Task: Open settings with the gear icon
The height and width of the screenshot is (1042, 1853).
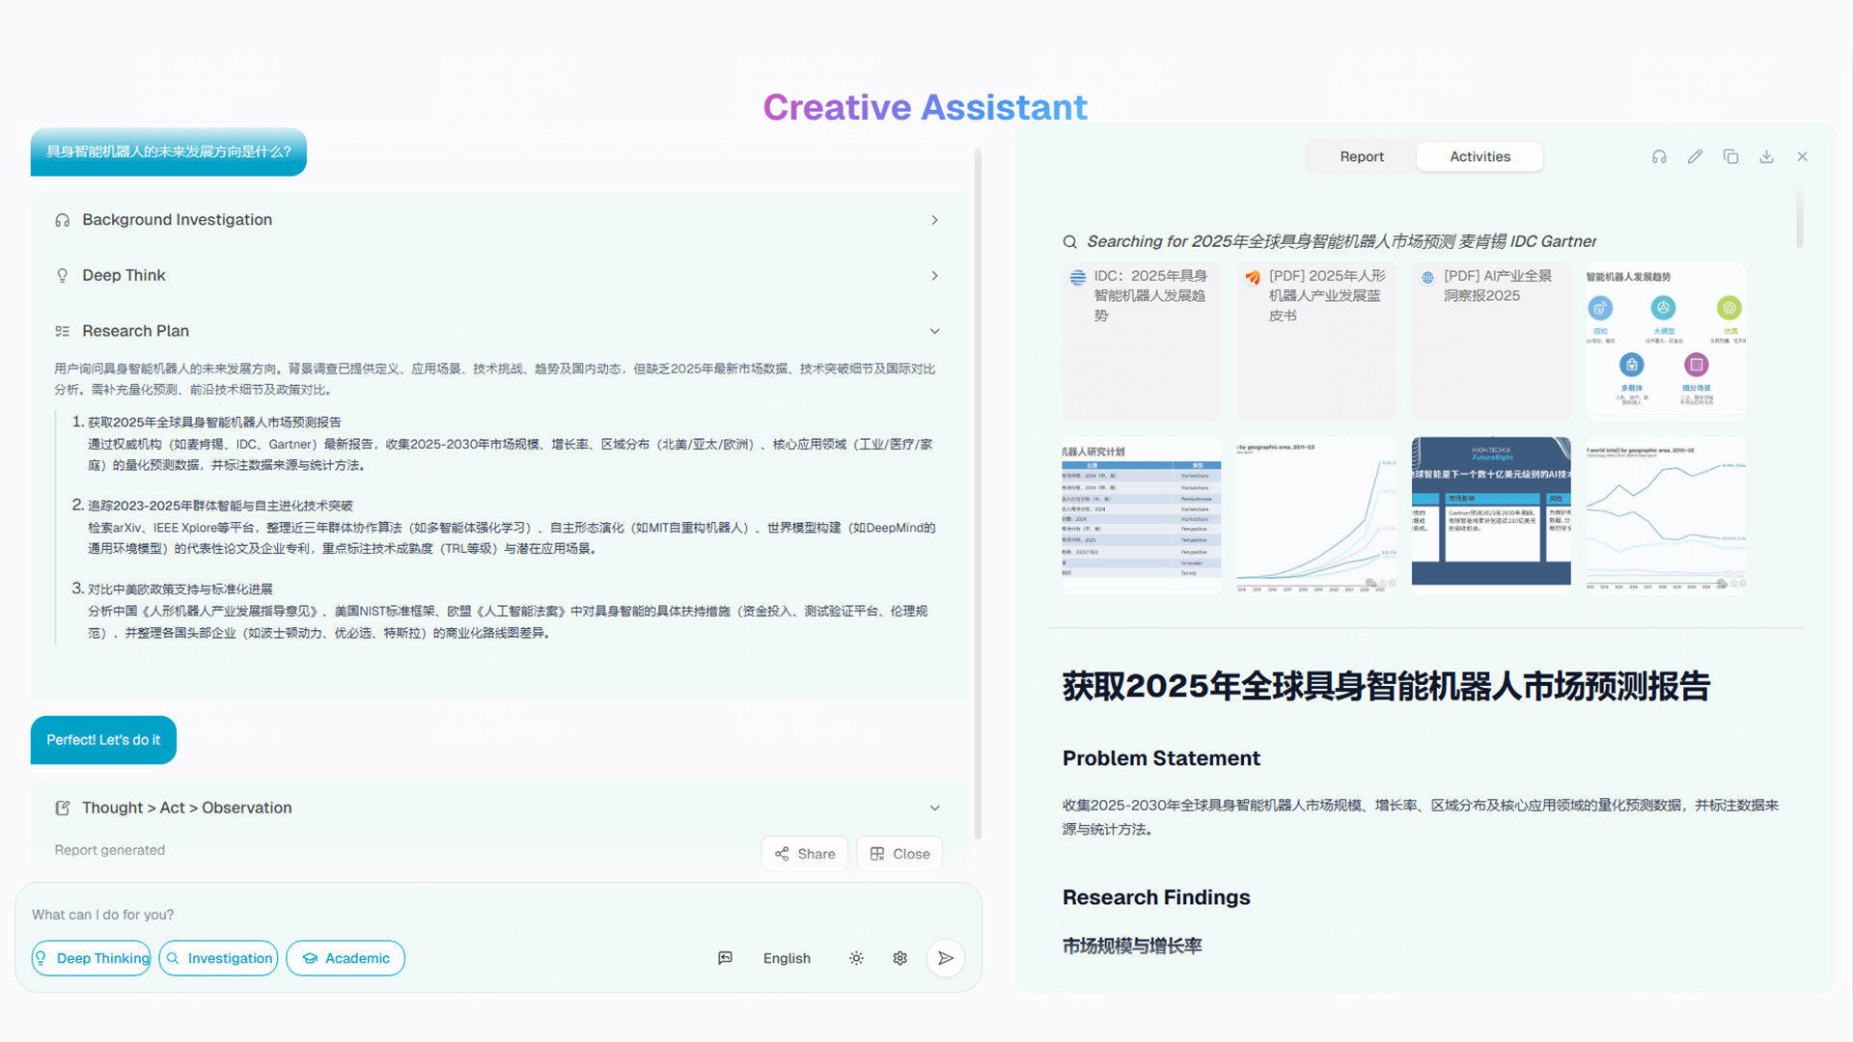Action: [x=899, y=958]
